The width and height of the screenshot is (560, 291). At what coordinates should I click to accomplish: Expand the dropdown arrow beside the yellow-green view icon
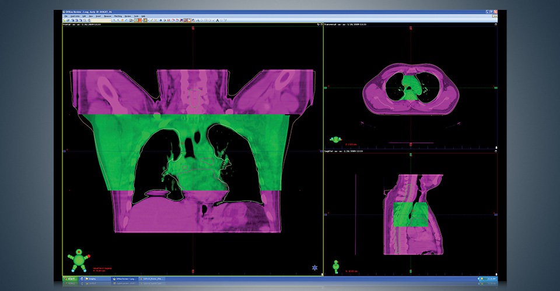pos(148,20)
